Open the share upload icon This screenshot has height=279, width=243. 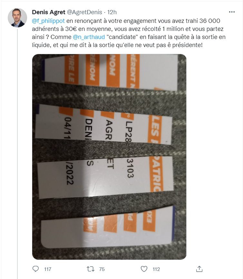(x=199, y=269)
